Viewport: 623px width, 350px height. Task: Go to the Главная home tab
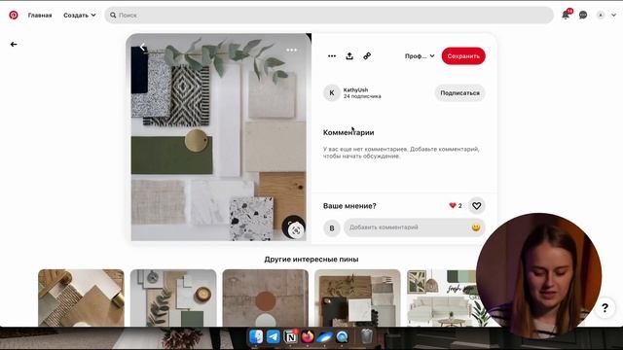click(x=40, y=16)
